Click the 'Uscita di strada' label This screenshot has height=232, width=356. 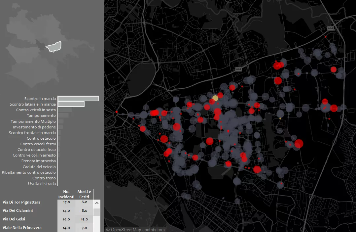42,184
